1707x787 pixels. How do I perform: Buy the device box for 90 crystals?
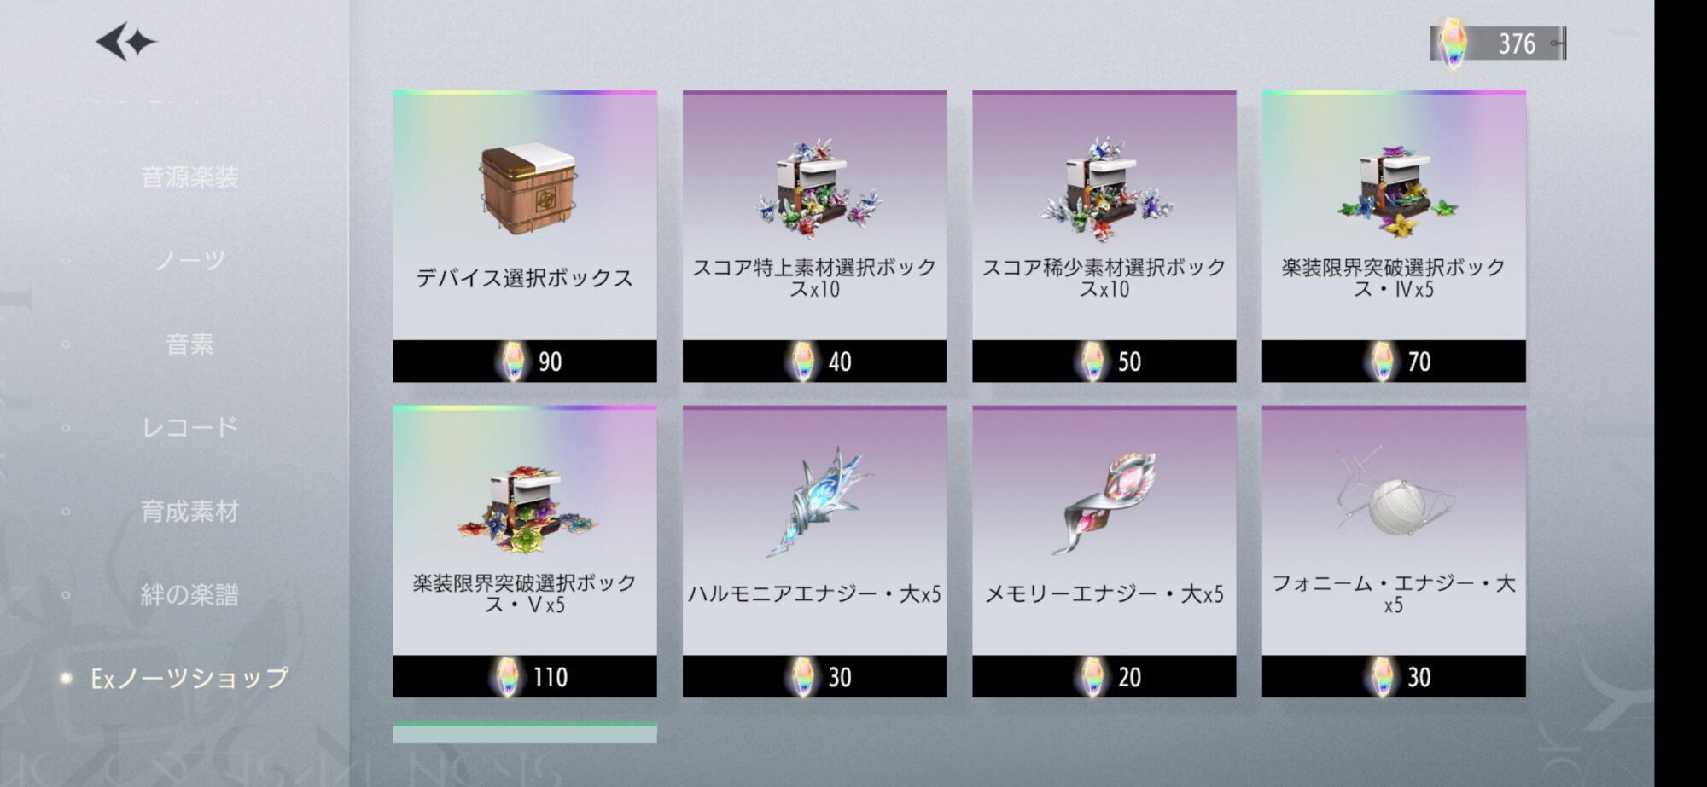[525, 362]
